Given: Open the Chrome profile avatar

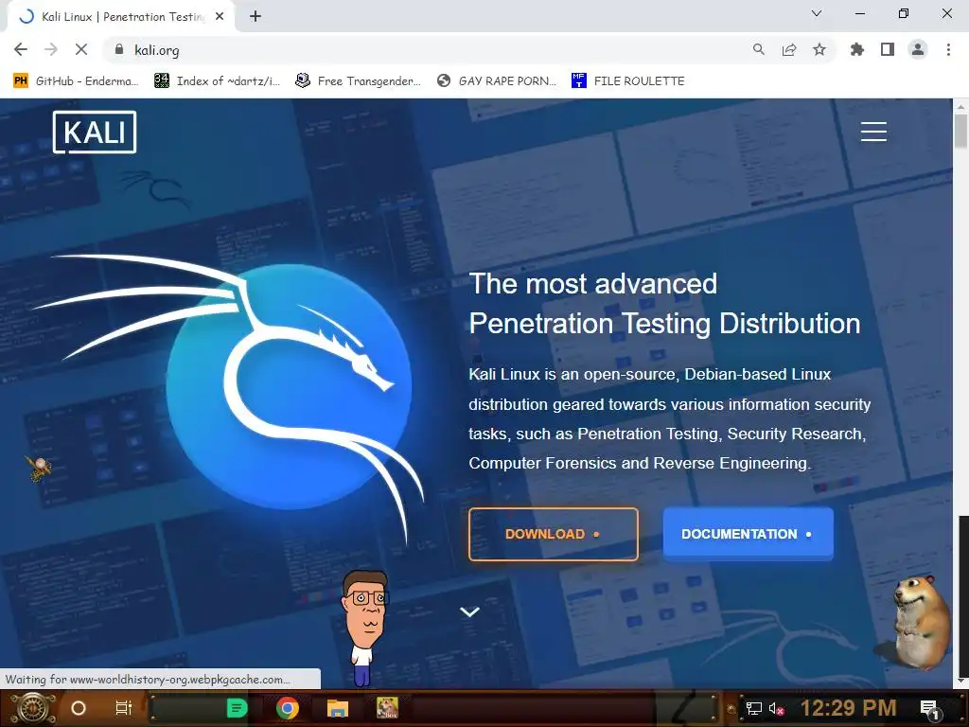Looking at the screenshot, I should click(x=918, y=49).
